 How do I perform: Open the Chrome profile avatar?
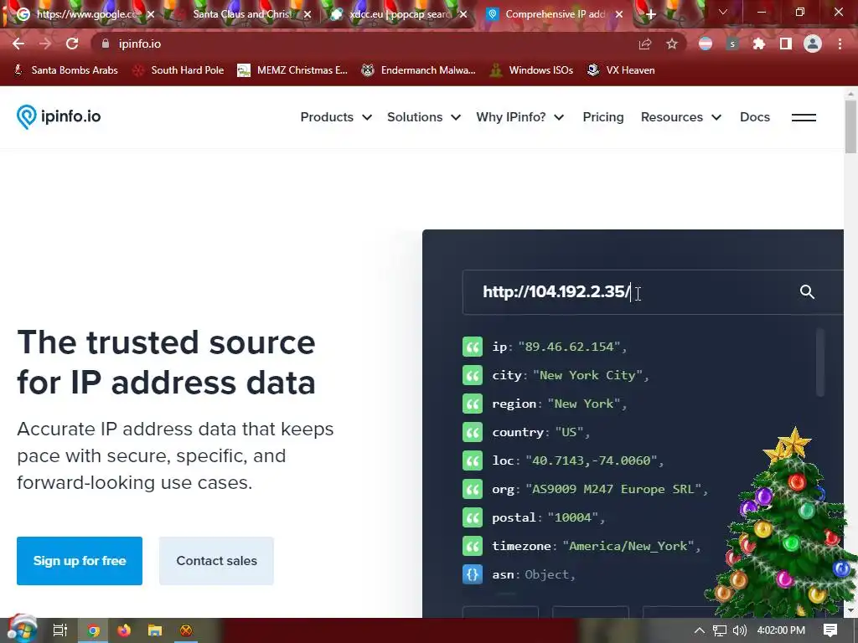813,44
